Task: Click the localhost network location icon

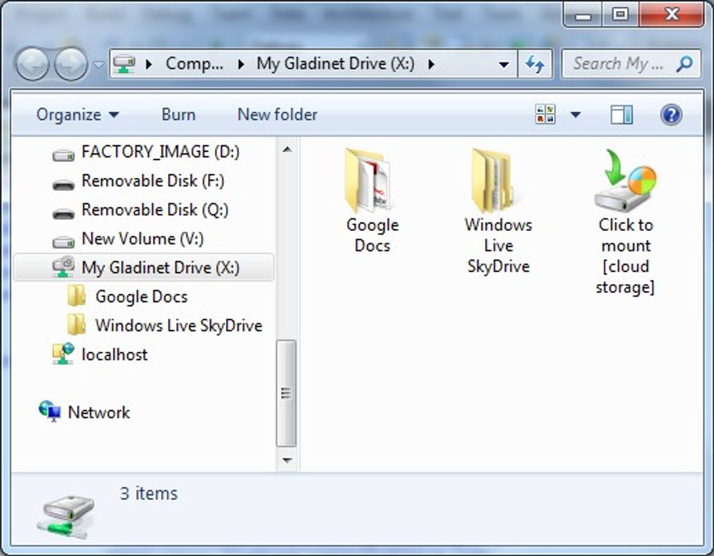Action: (x=63, y=353)
